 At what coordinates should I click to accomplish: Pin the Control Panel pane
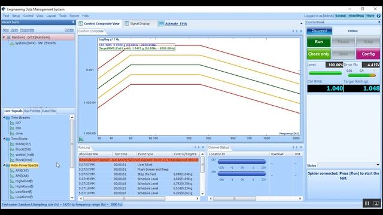click(x=379, y=22)
